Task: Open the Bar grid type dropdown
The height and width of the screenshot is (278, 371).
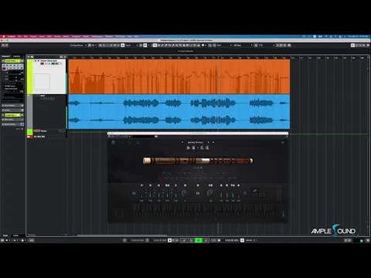Action: (x=243, y=46)
